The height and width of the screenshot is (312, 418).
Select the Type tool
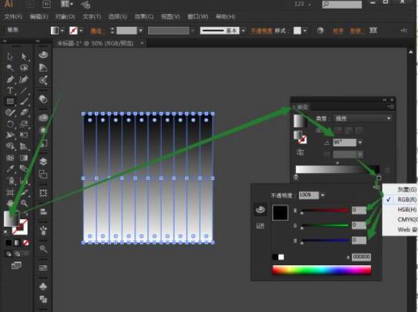[x=10, y=91]
